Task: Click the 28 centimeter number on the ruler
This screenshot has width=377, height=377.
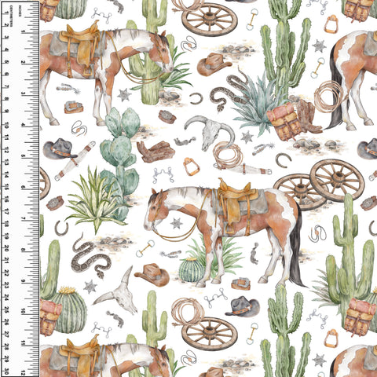Action: [6, 347]
